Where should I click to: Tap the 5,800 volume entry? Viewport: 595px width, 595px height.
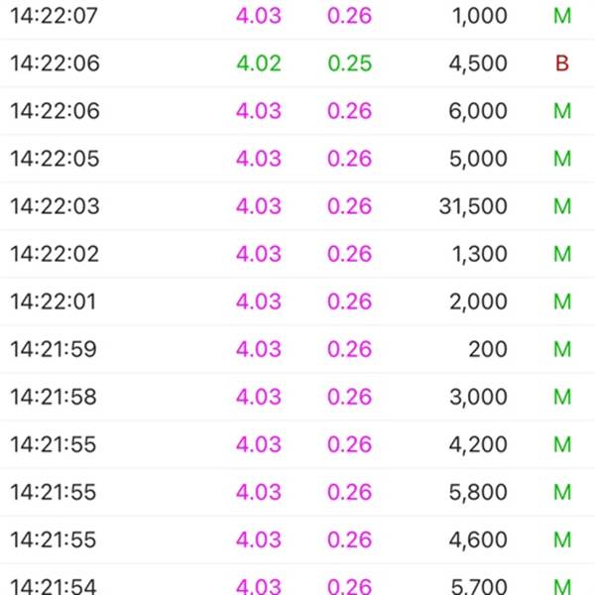[478, 492]
